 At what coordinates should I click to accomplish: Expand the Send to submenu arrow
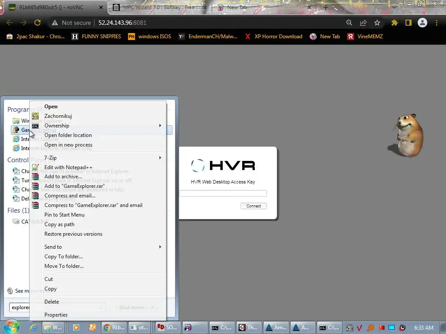pyautogui.click(x=160, y=247)
